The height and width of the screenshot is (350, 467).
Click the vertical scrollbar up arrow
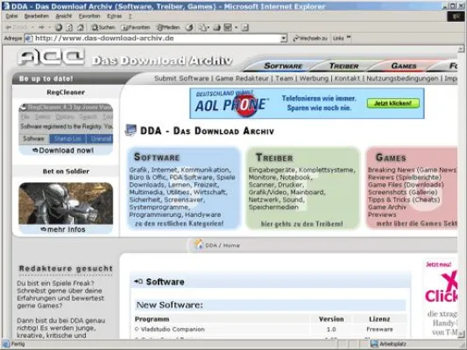coord(461,49)
